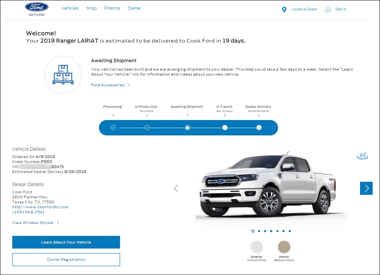Click the Awaiting Shipment boxes icon
Viewport: 380px width, 275px height.
[63, 74]
